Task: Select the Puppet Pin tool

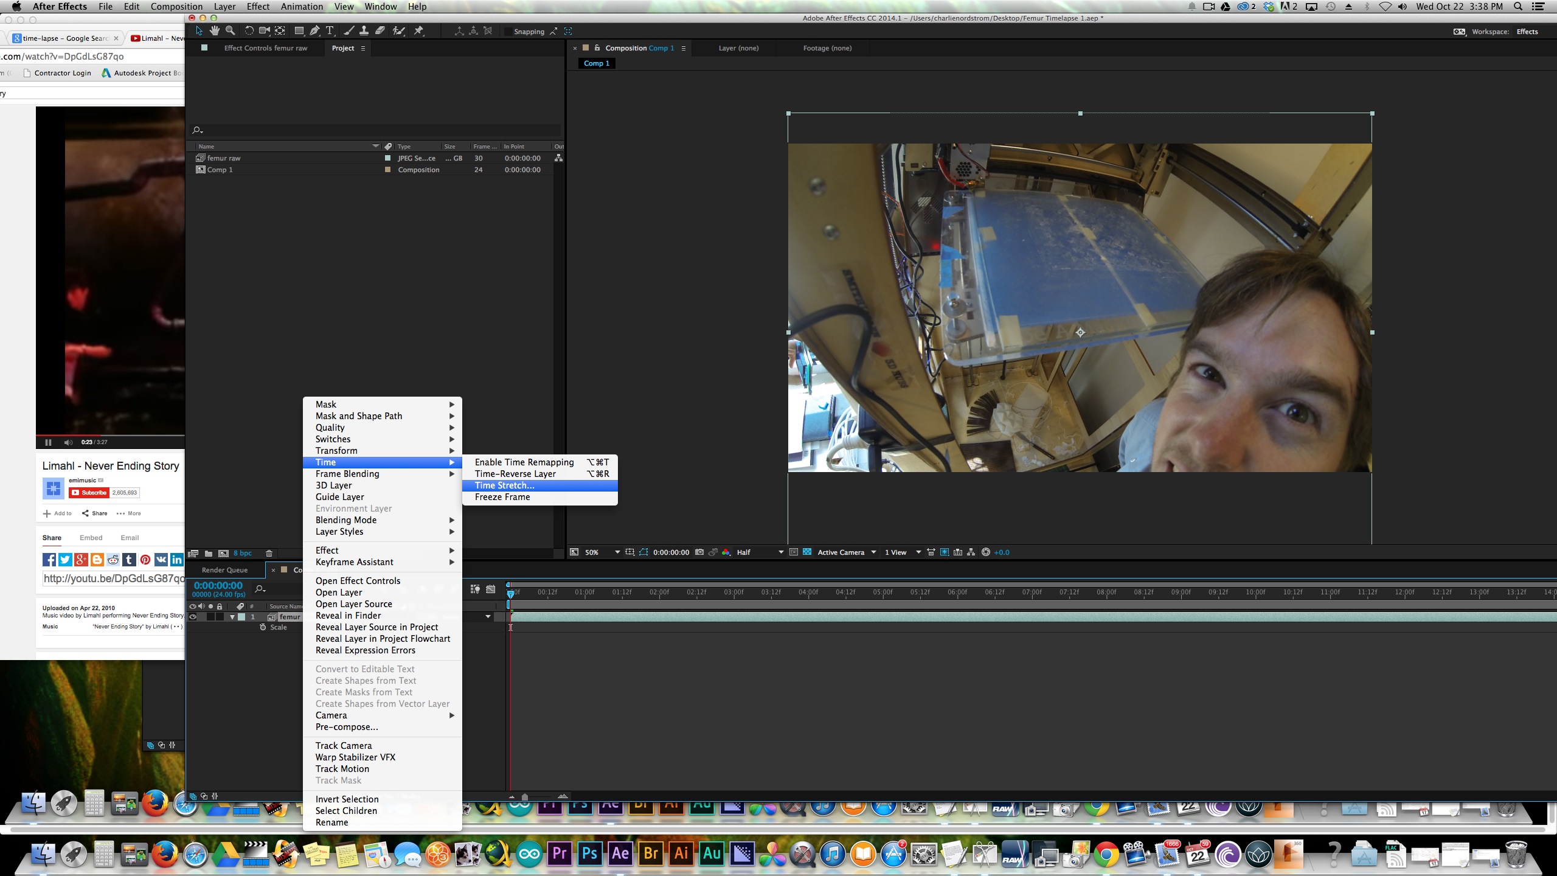Action: click(x=418, y=31)
